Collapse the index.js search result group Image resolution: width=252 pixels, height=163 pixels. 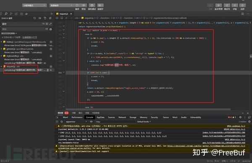tap(1, 42)
